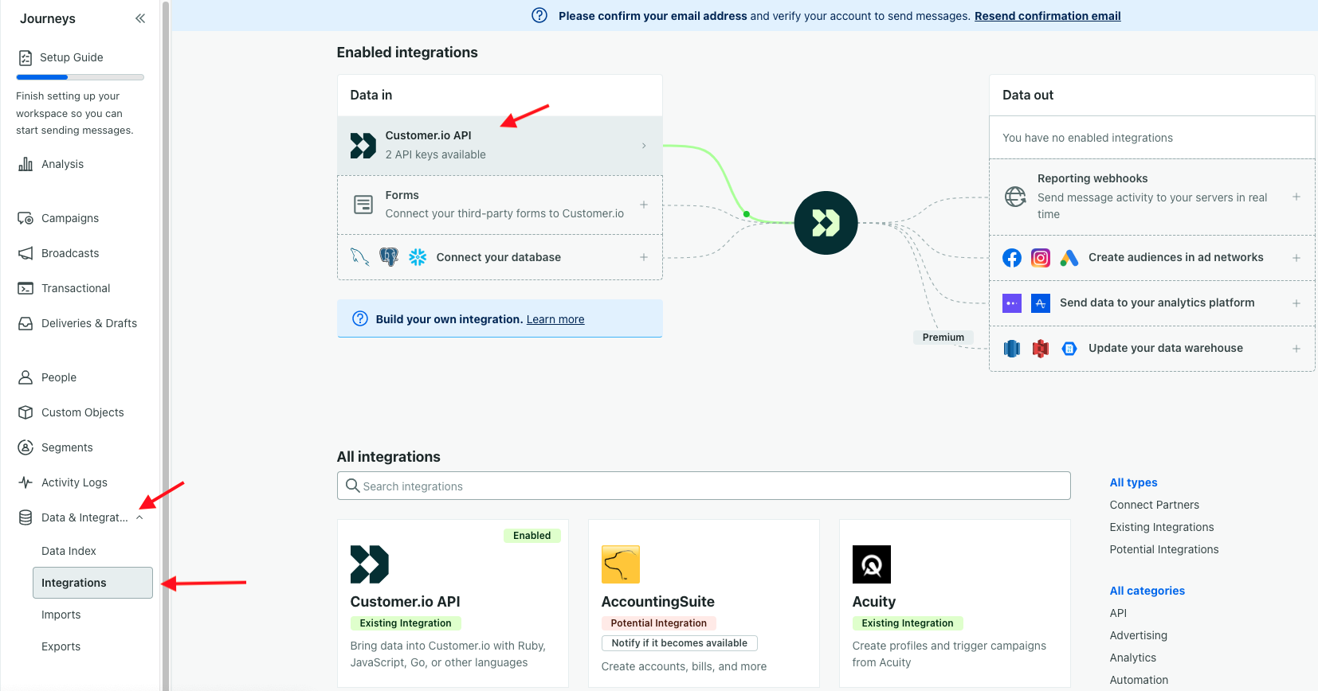Click the Data & Integrations database icon
Image resolution: width=1318 pixels, height=691 pixels.
point(25,517)
